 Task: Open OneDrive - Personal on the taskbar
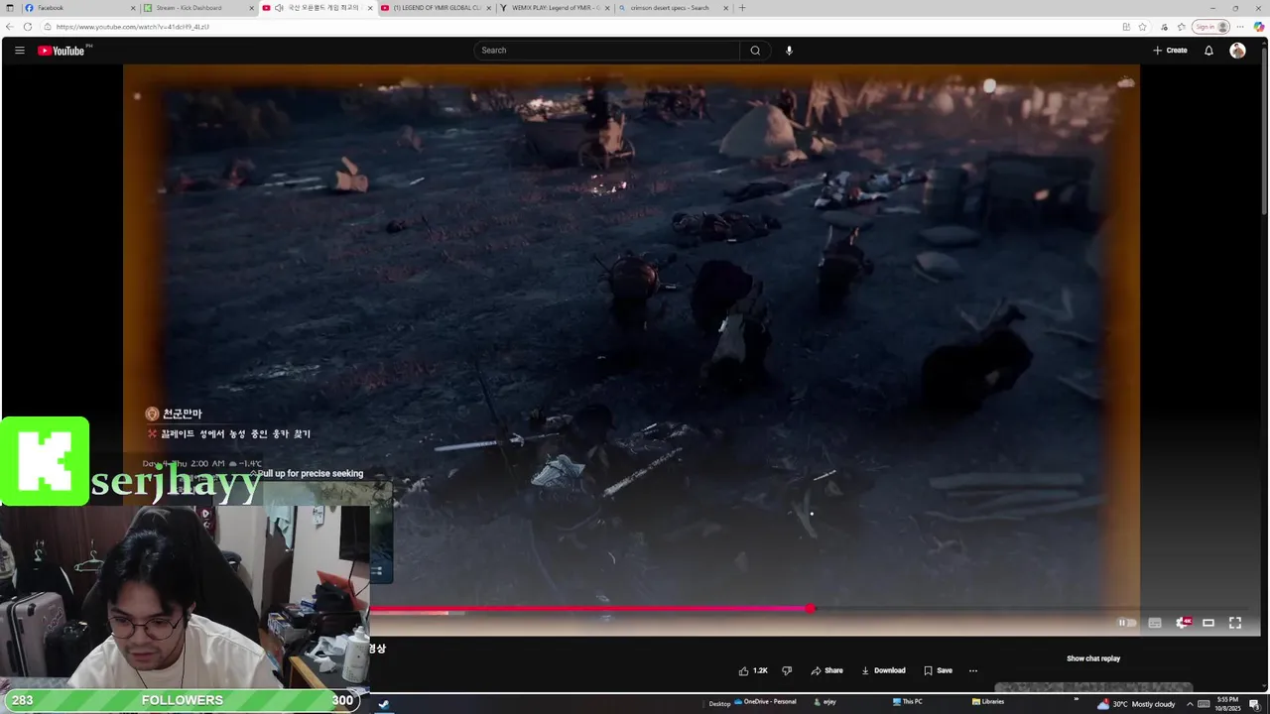pos(764,702)
